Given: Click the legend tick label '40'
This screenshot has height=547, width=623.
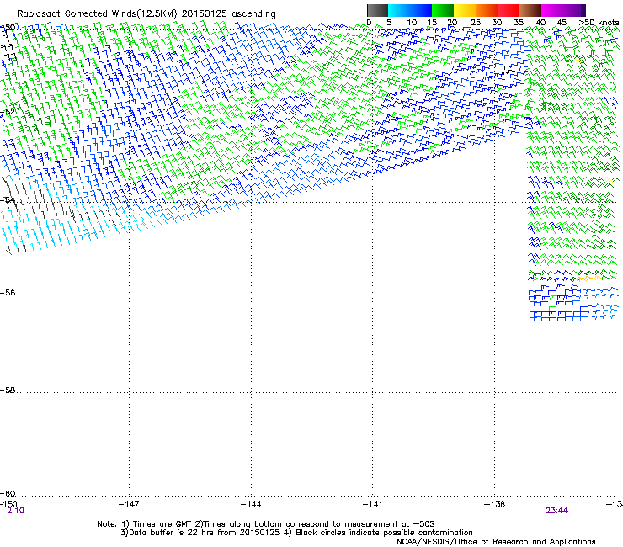Looking at the screenshot, I should tap(540, 23).
